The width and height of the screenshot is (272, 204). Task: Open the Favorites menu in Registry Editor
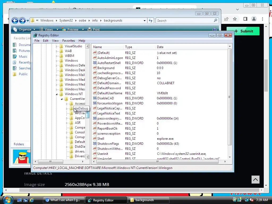click(x=69, y=41)
